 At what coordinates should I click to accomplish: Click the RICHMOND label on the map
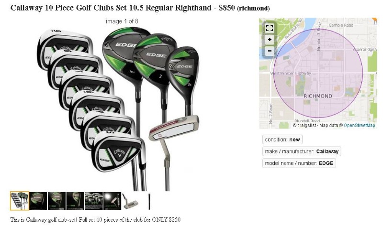[318, 96]
